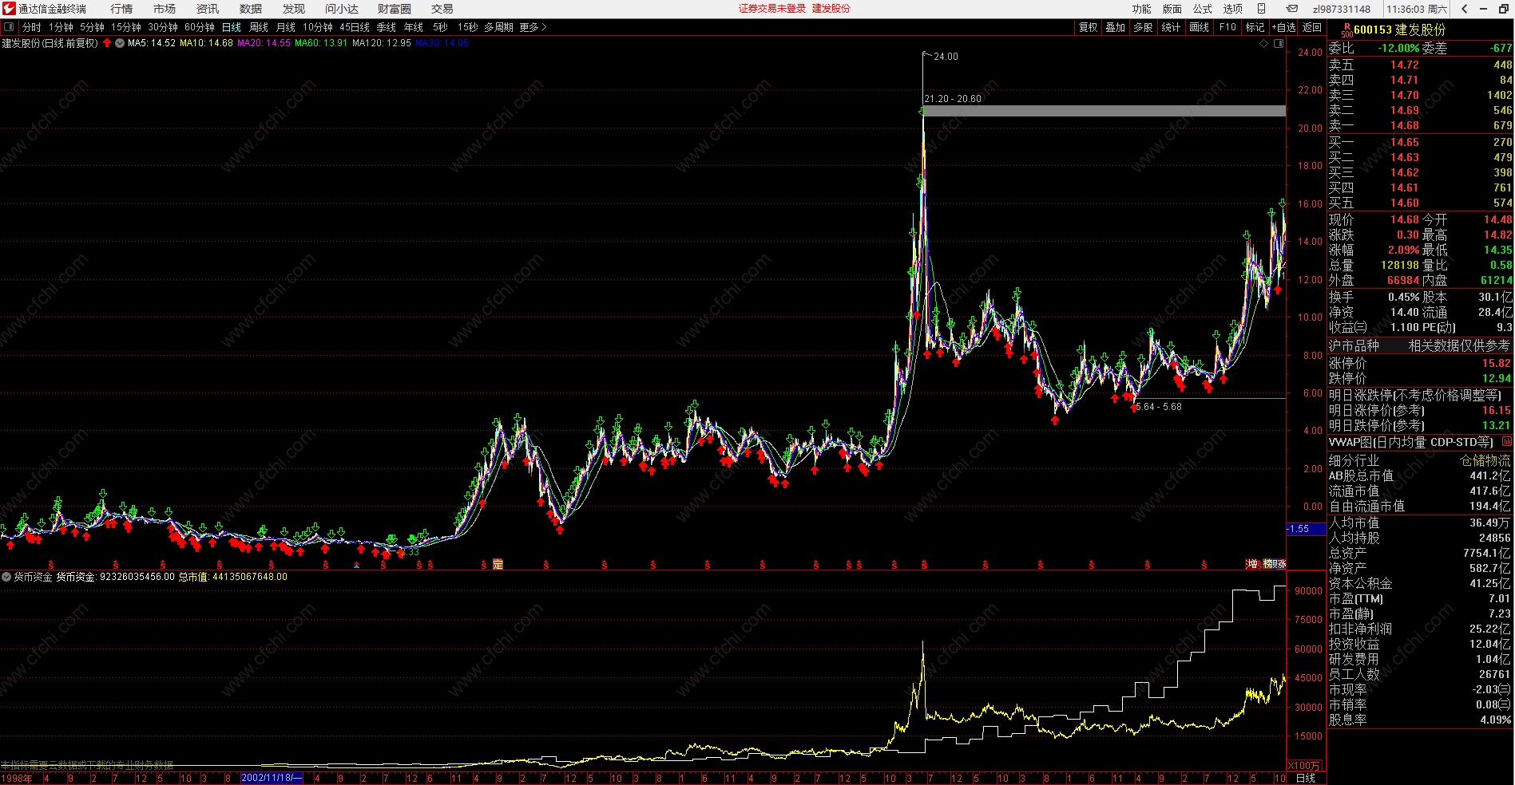Switch to 30分钟 period
1515x785 pixels.
(x=163, y=27)
